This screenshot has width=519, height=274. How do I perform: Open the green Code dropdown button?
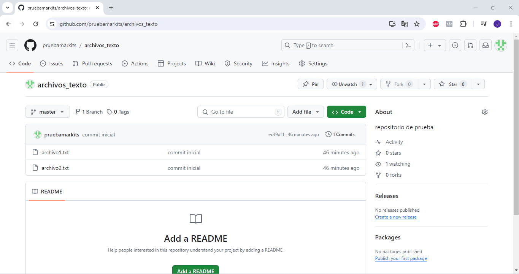pos(346,112)
